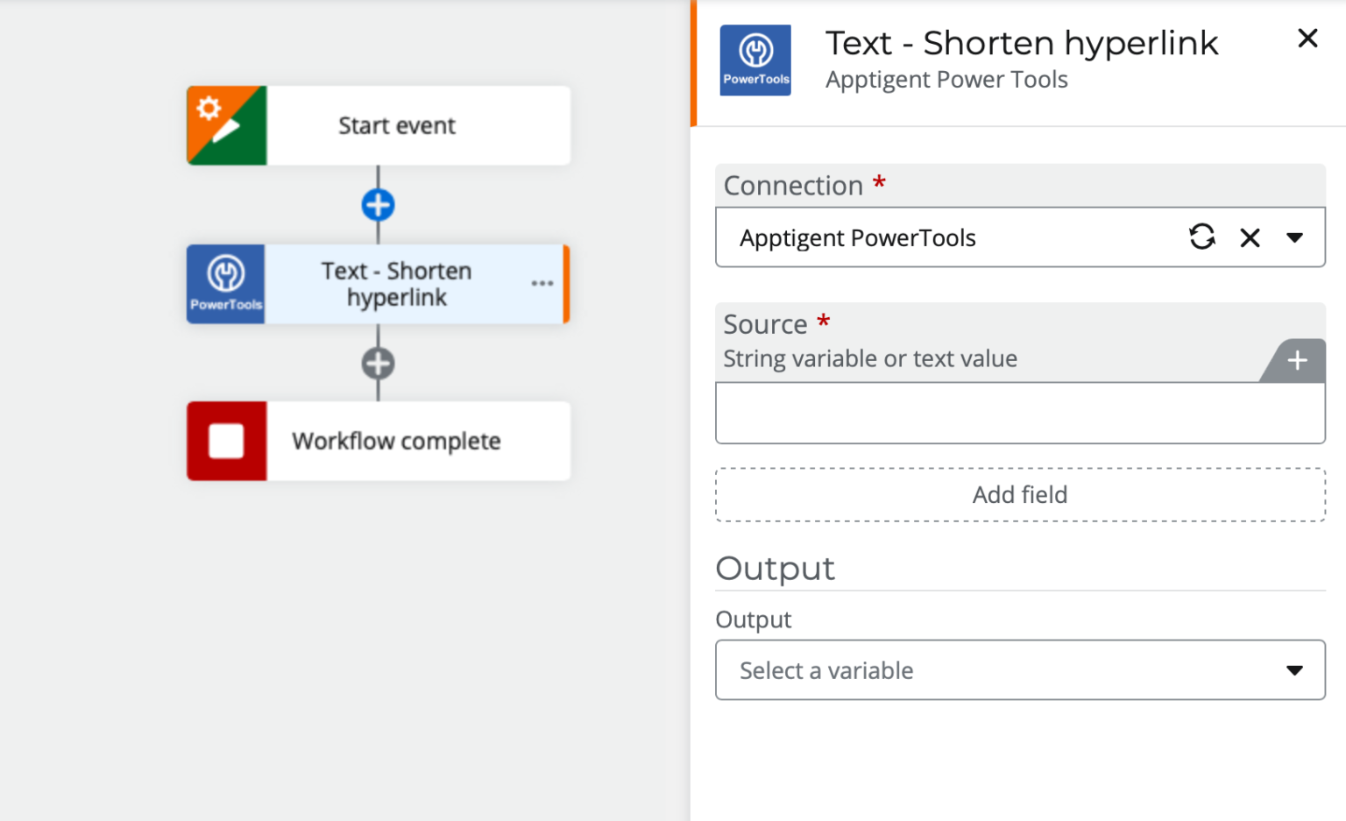Open the Output variable dropdown
The width and height of the screenshot is (1346, 821).
pos(1295,669)
